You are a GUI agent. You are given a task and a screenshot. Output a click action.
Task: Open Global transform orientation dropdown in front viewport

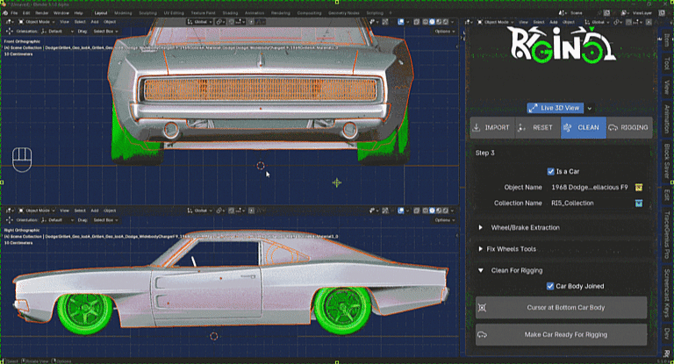tap(200, 21)
